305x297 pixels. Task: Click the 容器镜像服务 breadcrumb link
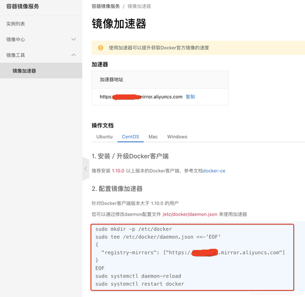point(106,7)
